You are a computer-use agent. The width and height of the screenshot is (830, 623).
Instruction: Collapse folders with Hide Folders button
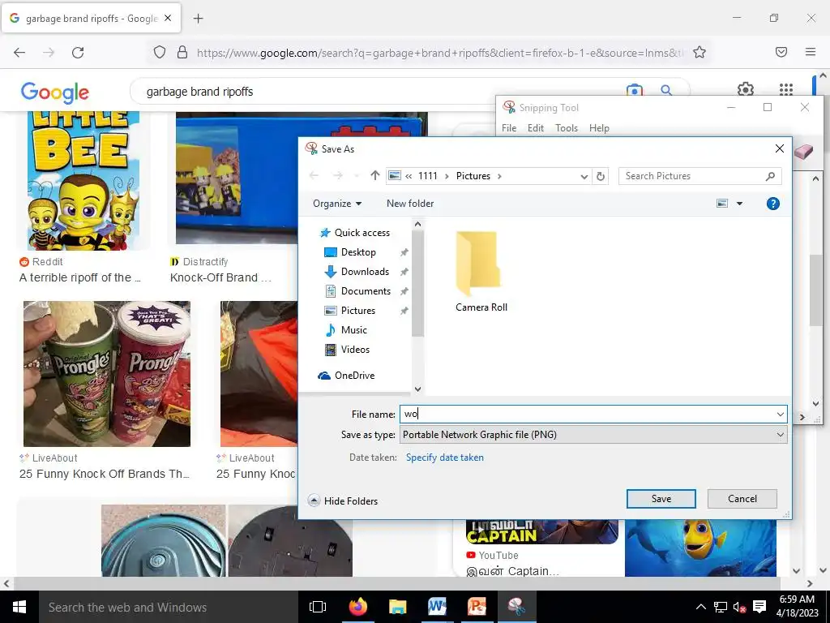pos(343,501)
